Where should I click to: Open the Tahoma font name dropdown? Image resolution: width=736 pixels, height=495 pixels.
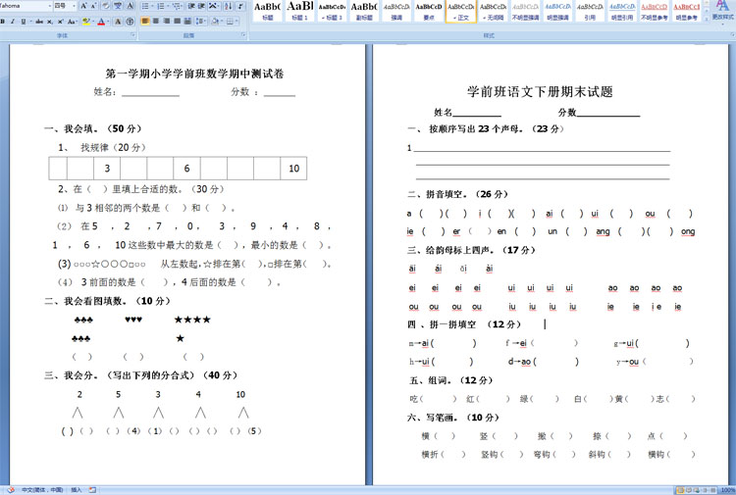(x=50, y=6)
